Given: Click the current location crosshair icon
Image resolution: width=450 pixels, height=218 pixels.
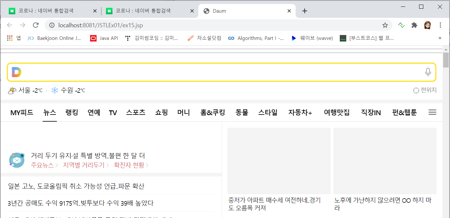Looking at the screenshot, I should point(416,91).
